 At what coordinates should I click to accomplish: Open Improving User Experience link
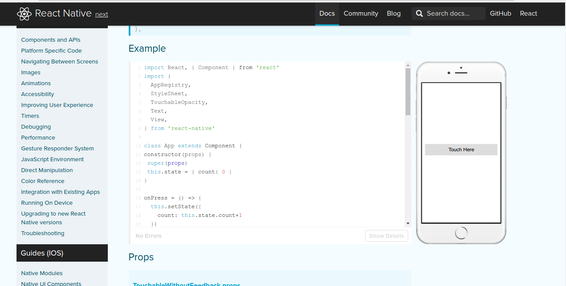(57, 105)
